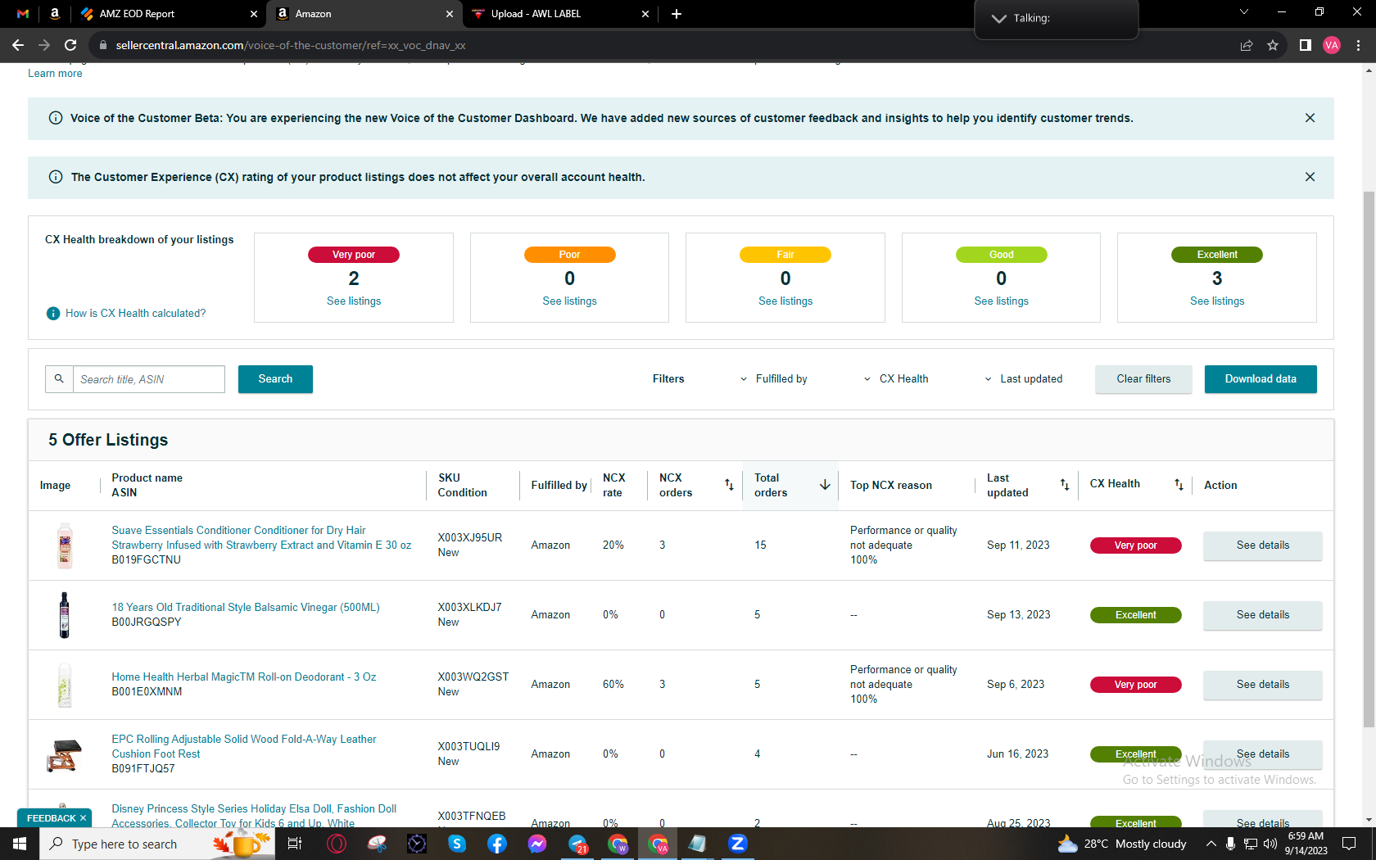Open Chrome's three-dot menu

pos(1358,45)
